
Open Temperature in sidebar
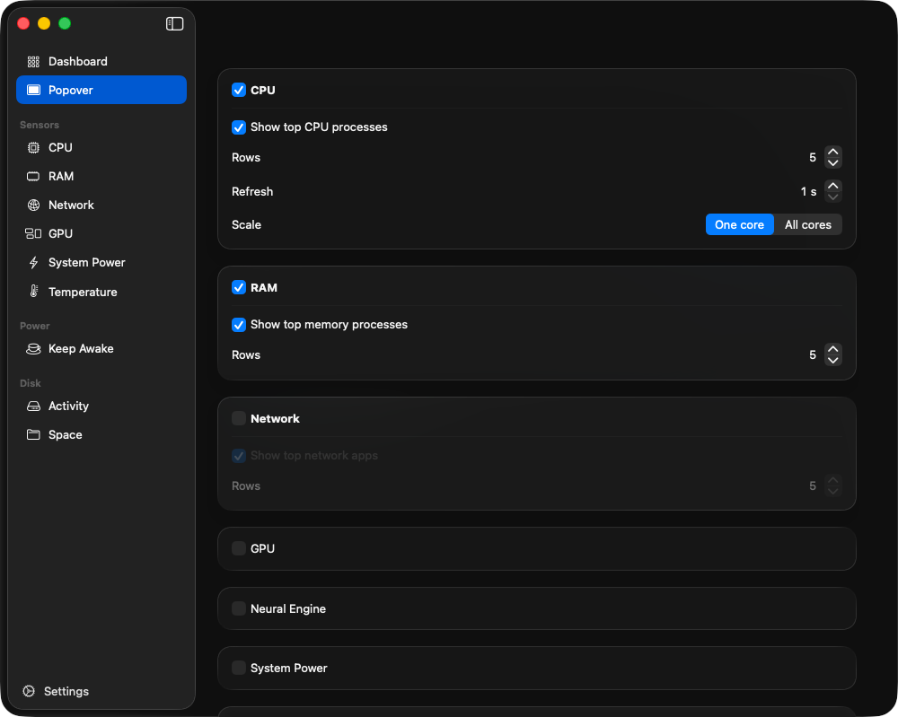tap(101, 292)
